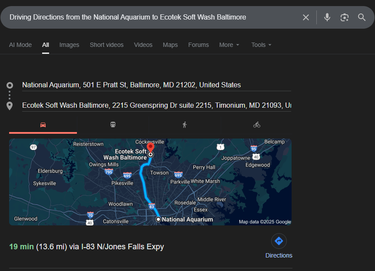
Task: Click the magnifying glass search icon
Action: [362, 17]
